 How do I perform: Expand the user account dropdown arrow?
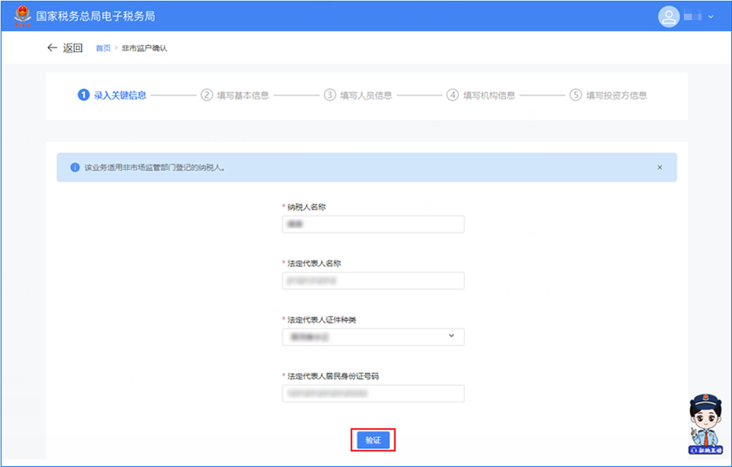[x=711, y=16]
